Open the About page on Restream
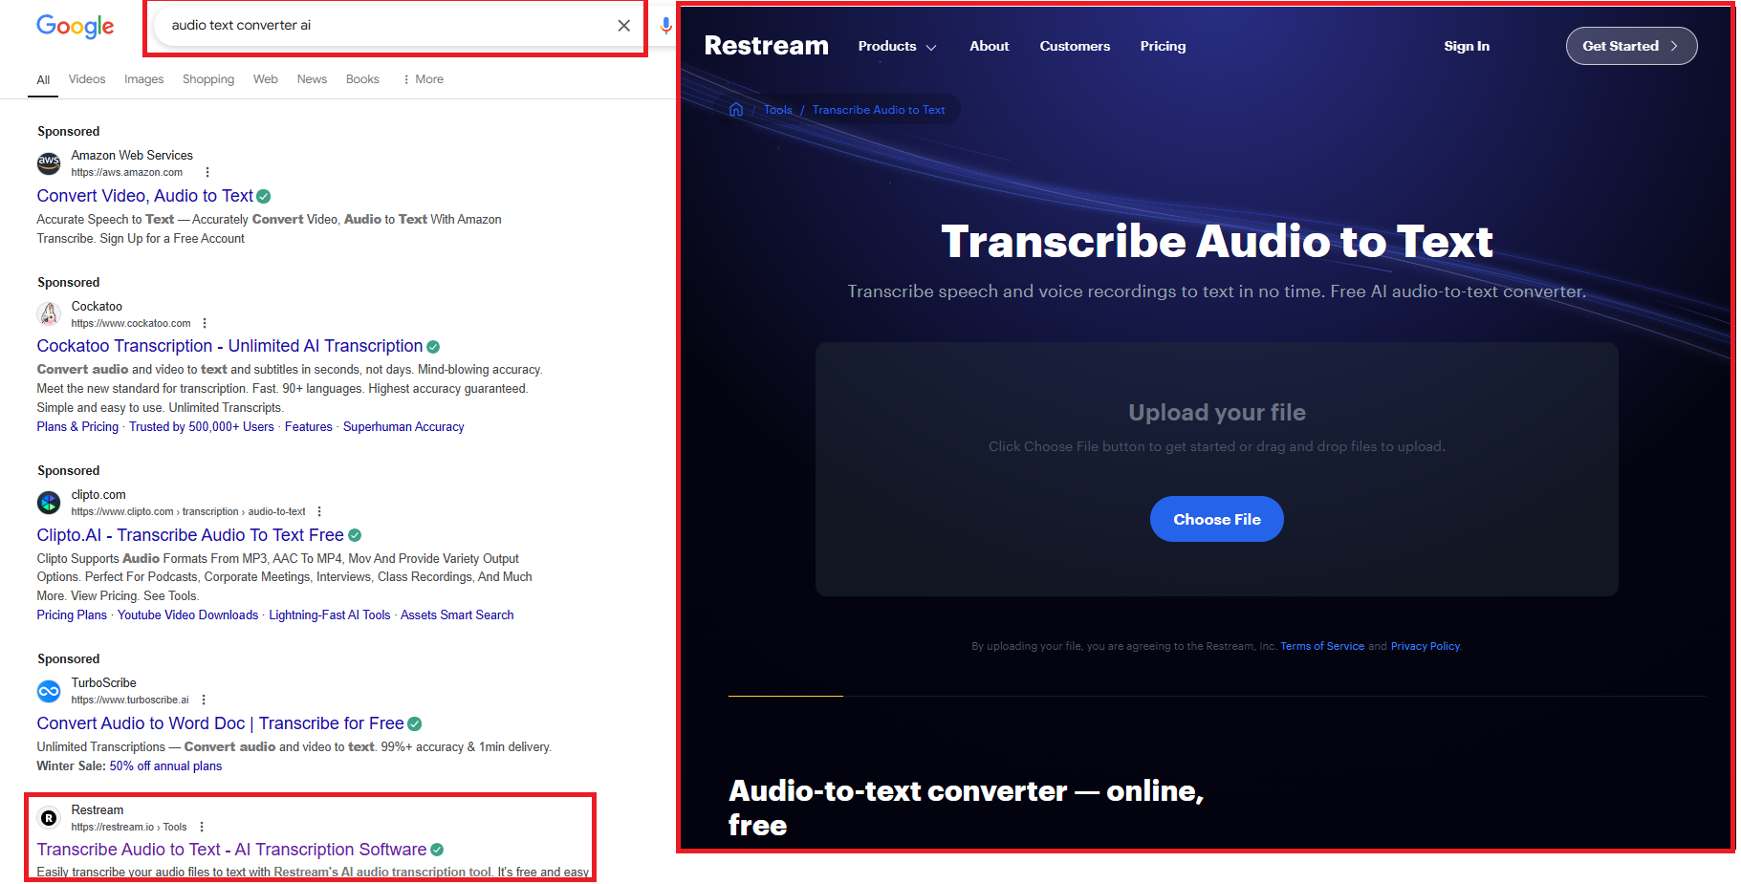The image size is (1741, 884). pyautogui.click(x=989, y=46)
